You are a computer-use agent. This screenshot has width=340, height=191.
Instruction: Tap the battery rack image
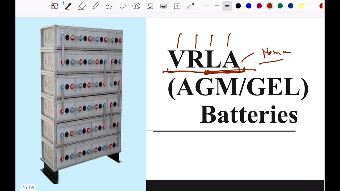click(x=81, y=104)
